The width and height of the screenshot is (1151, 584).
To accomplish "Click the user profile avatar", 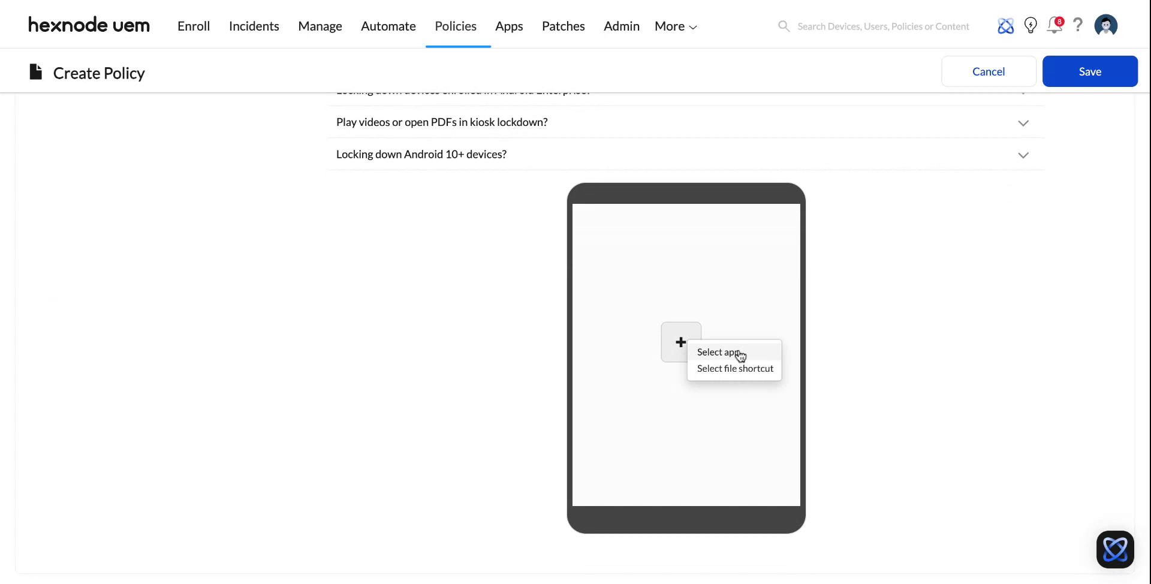I will pos(1106,26).
